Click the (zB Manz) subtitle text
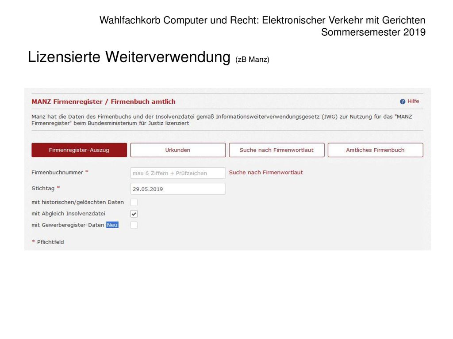Screen dimensions: 453x339 click(252, 60)
